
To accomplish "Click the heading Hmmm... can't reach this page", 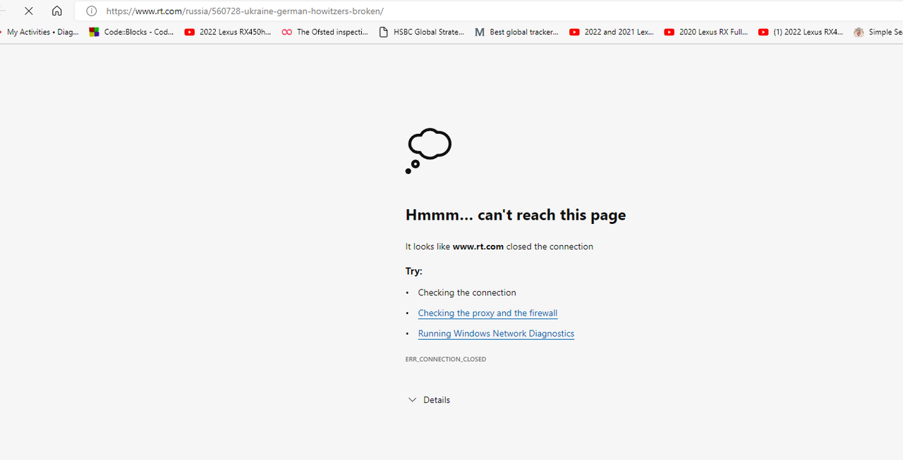I will click(x=516, y=215).
